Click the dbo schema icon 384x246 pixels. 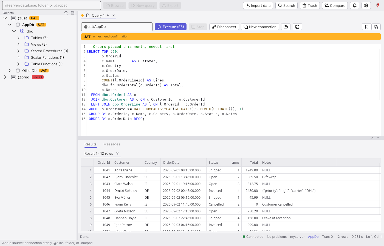[x=22, y=31]
